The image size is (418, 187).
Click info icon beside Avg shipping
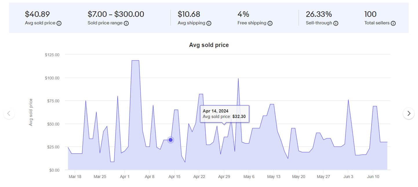209,23
